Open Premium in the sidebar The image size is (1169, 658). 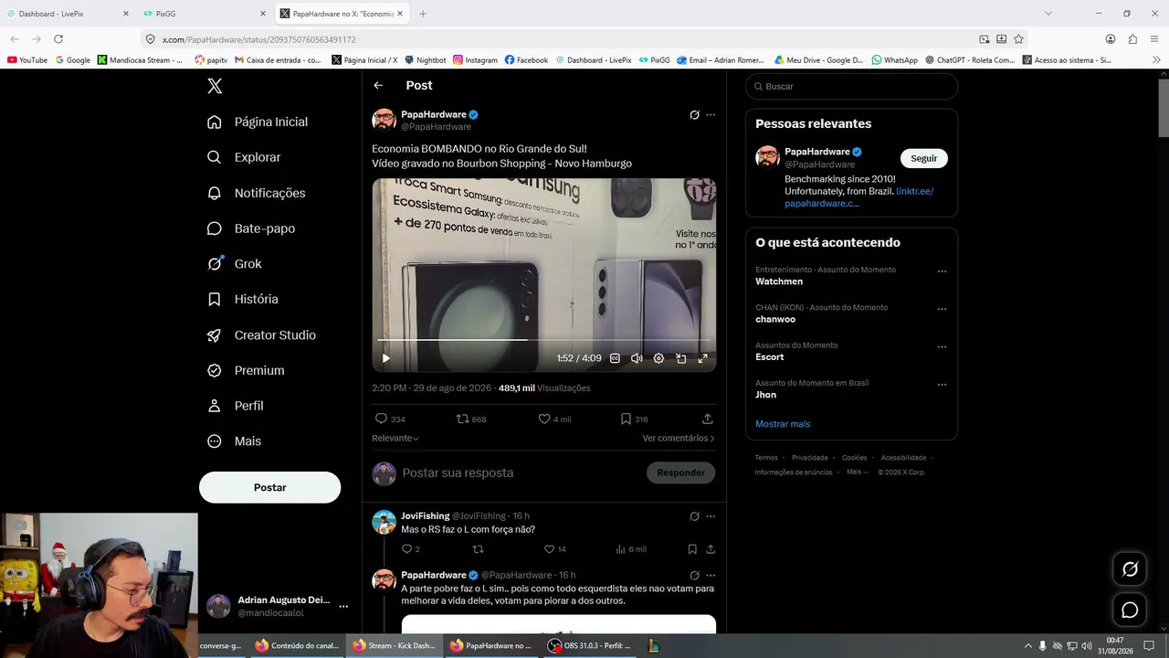(x=246, y=370)
